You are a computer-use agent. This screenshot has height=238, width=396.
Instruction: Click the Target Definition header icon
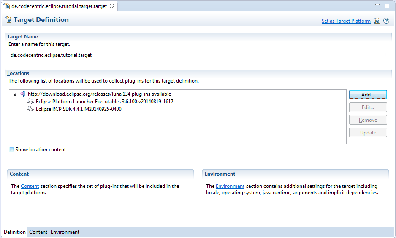pos(8,20)
